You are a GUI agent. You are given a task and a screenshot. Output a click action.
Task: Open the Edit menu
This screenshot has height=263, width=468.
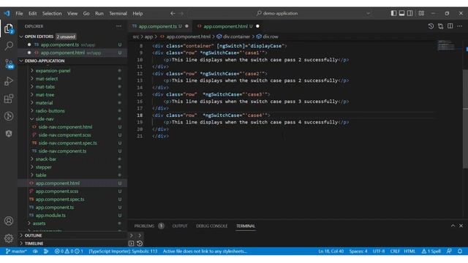(32, 13)
